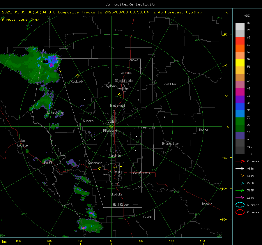Click the red forecast ellipse legend icon
The height and width of the screenshot is (245, 262).
click(x=240, y=212)
